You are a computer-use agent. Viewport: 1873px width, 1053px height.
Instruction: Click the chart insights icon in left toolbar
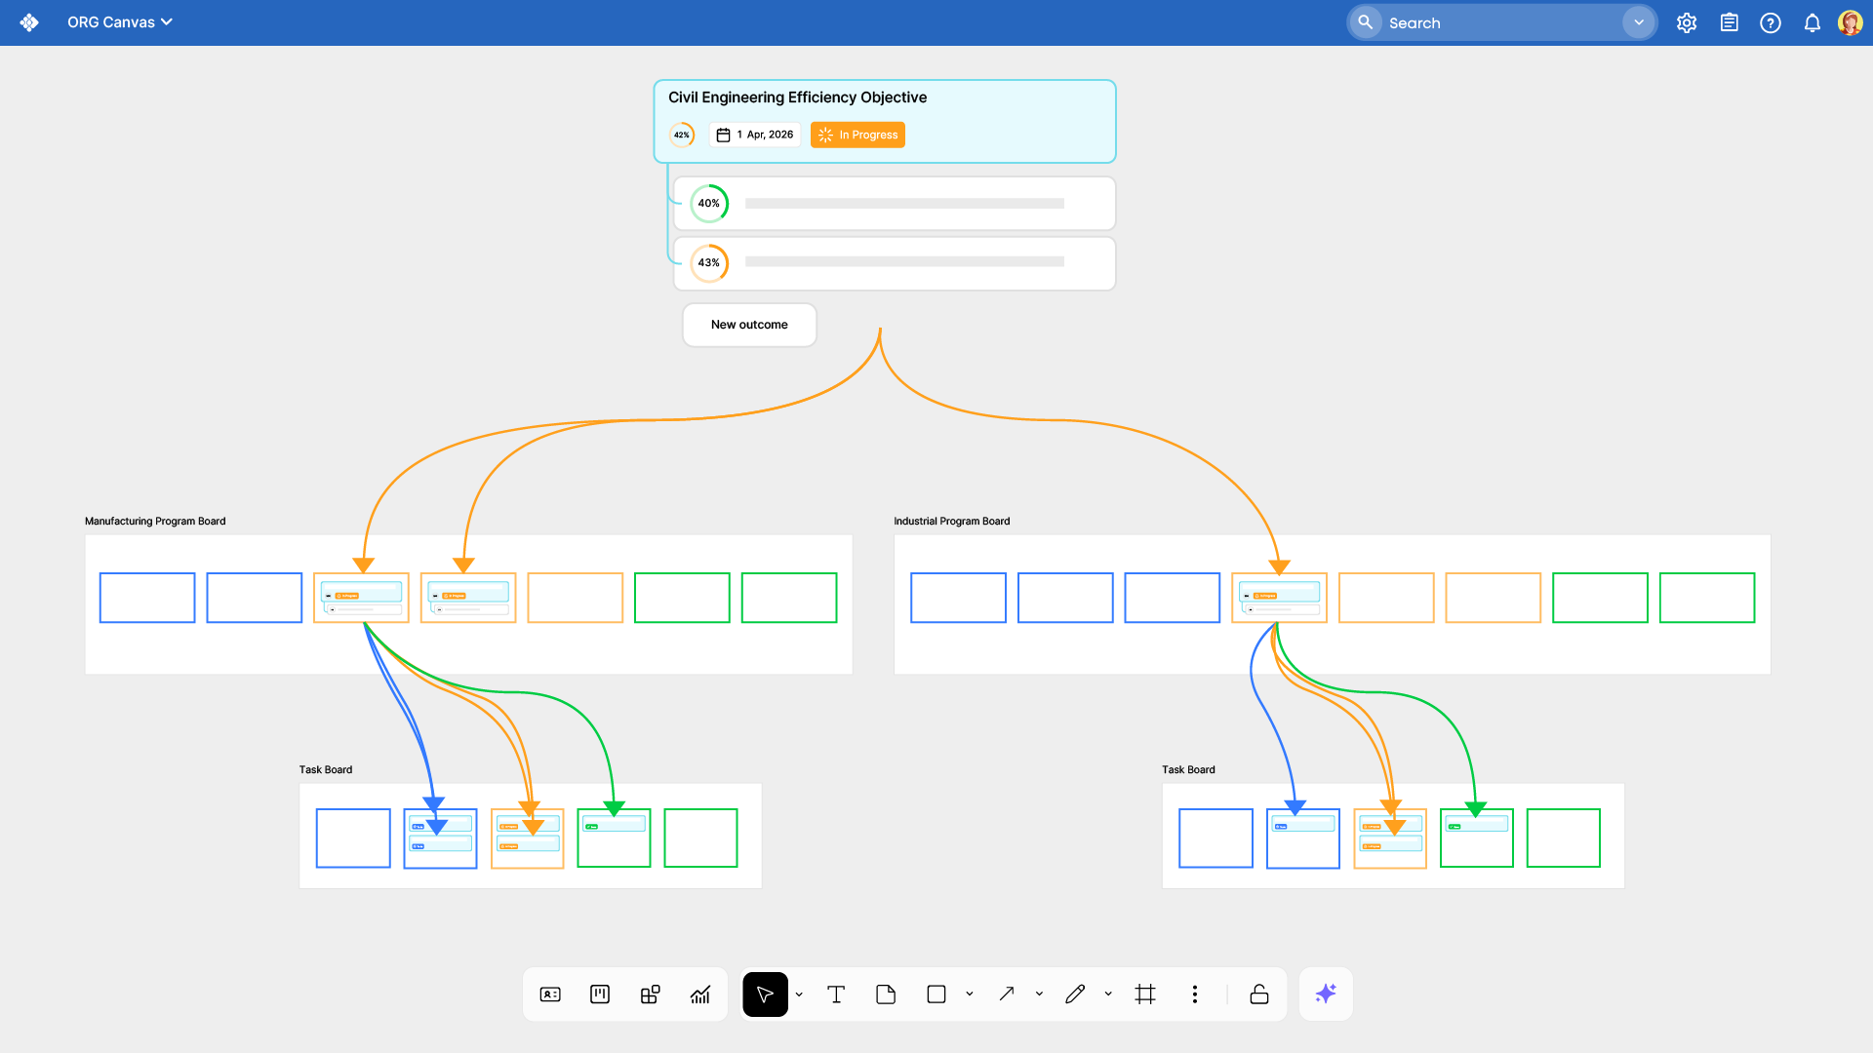click(x=700, y=994)
